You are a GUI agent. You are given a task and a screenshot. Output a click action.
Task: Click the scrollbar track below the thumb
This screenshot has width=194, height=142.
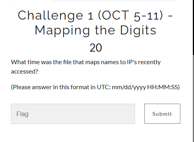tap(193, 98)
